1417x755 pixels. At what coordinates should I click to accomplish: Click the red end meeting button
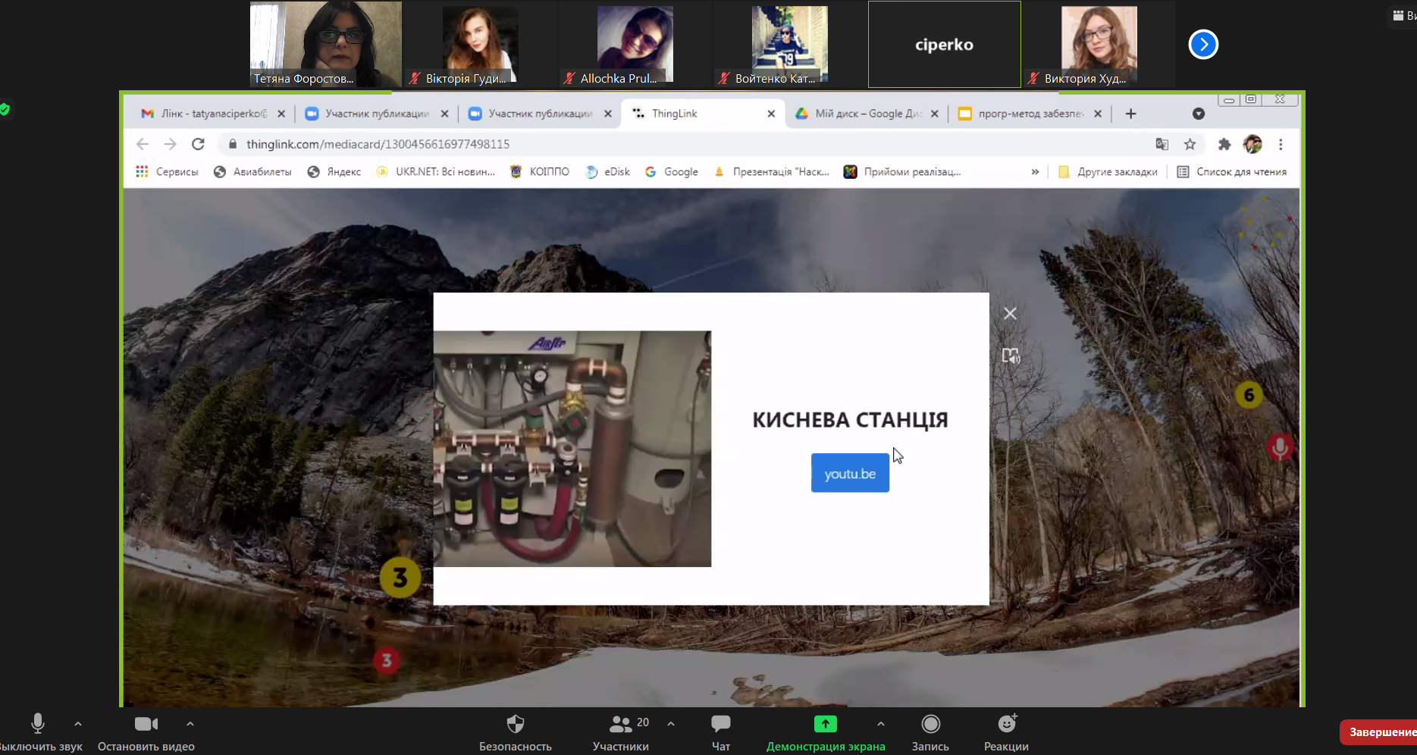pos(1380,732)
